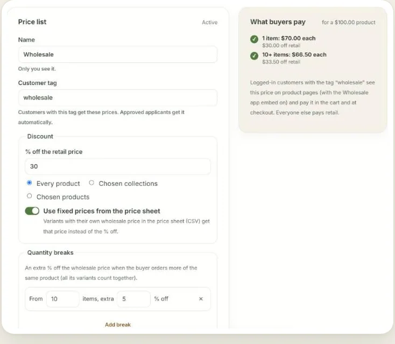
Task: Focus the Name field containing Wholesale
Action: tap(118, 54)
